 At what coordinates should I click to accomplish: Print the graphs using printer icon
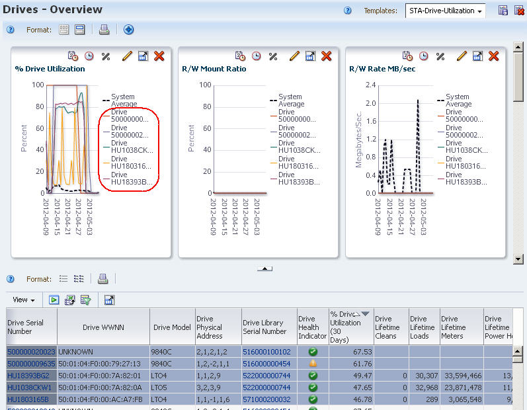pos(104,30)
